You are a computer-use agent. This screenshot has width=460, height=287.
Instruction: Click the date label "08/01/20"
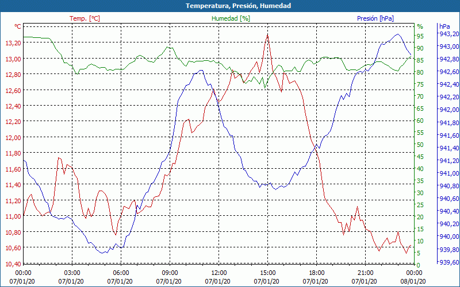coord(413,281)
